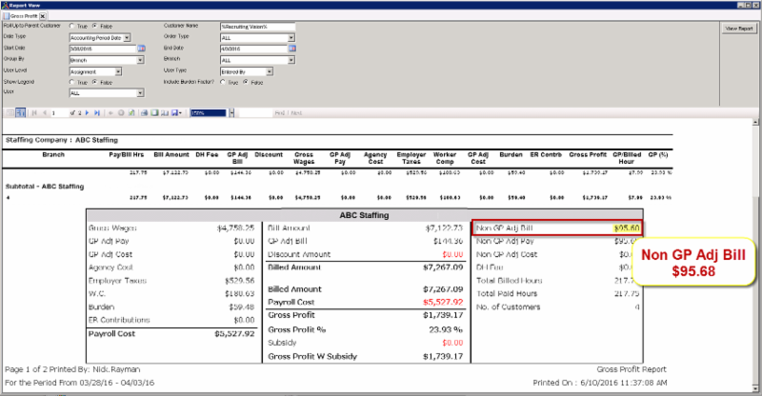Click the Customer Name input field

click(257, 27)
